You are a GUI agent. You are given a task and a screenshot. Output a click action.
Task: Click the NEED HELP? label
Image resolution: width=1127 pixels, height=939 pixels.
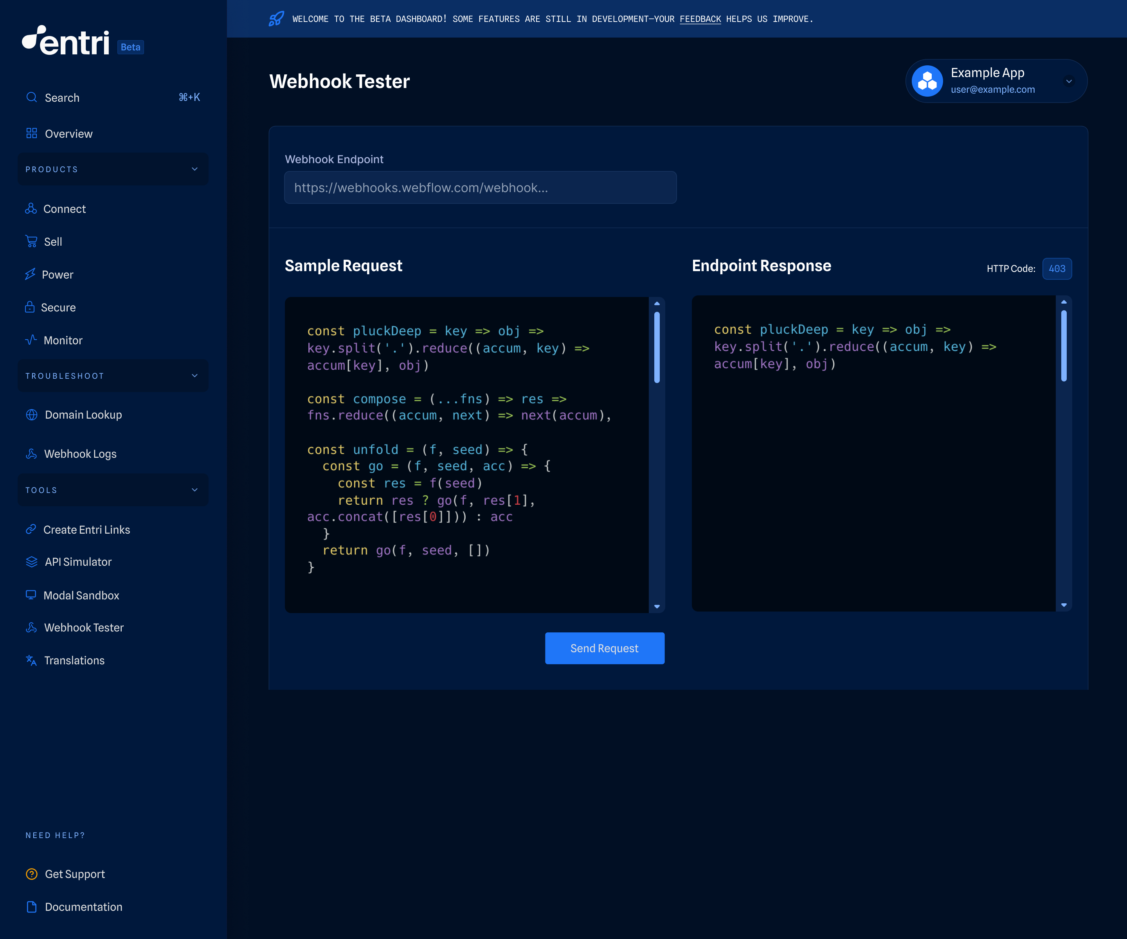[x=55, y=835]
